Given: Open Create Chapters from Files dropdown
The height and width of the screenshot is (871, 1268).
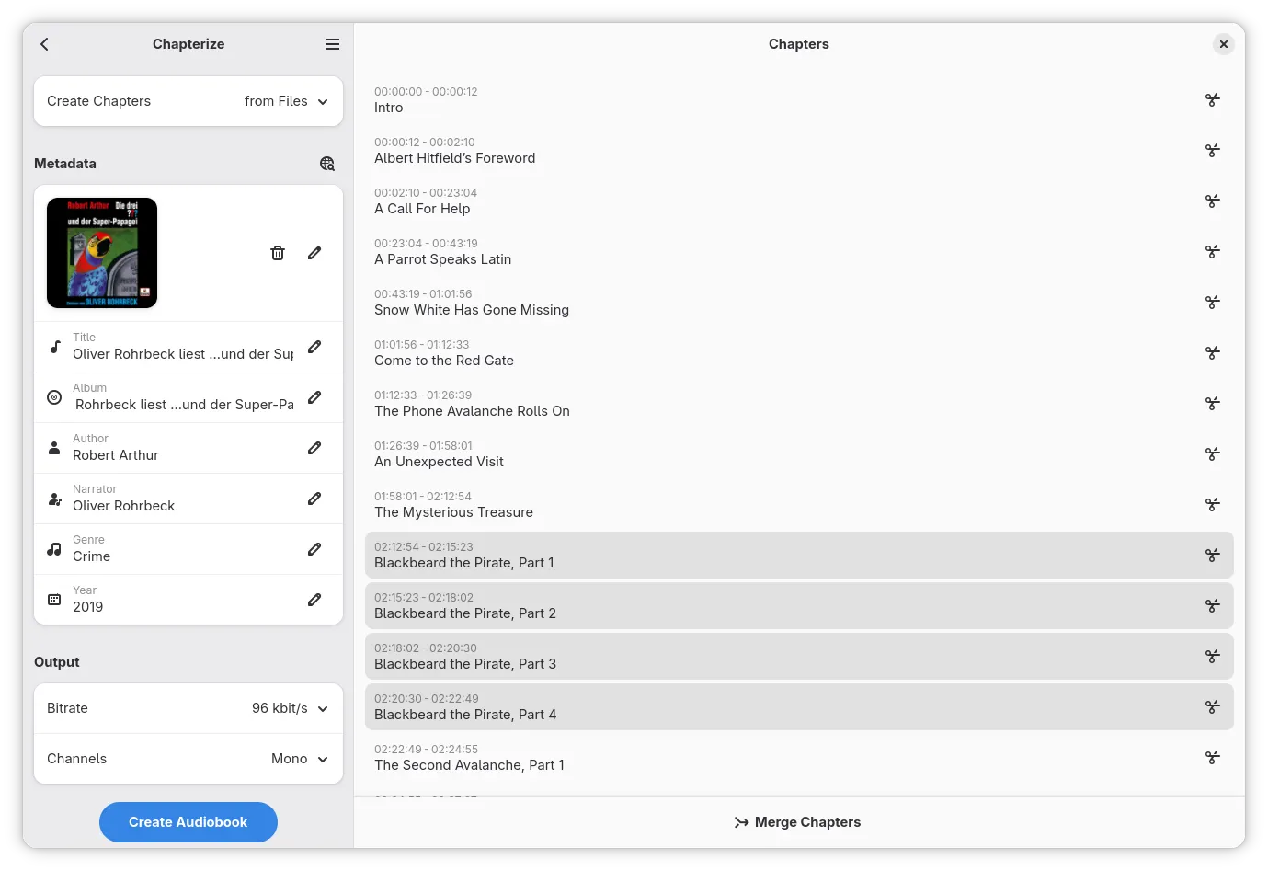Looking at the screenshot, I should click(188, 101).
